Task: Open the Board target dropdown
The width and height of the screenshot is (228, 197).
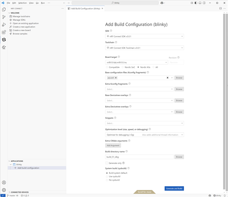Action: 136,62
